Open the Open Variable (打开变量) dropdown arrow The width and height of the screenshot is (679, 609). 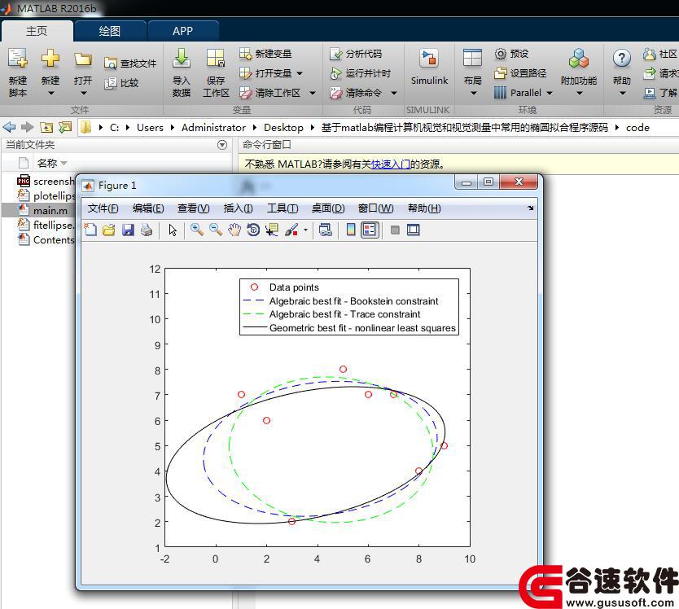point(300,73)
